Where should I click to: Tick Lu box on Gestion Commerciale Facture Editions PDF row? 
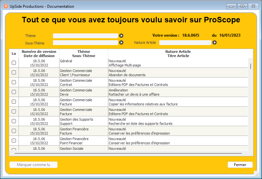(14, 112)
